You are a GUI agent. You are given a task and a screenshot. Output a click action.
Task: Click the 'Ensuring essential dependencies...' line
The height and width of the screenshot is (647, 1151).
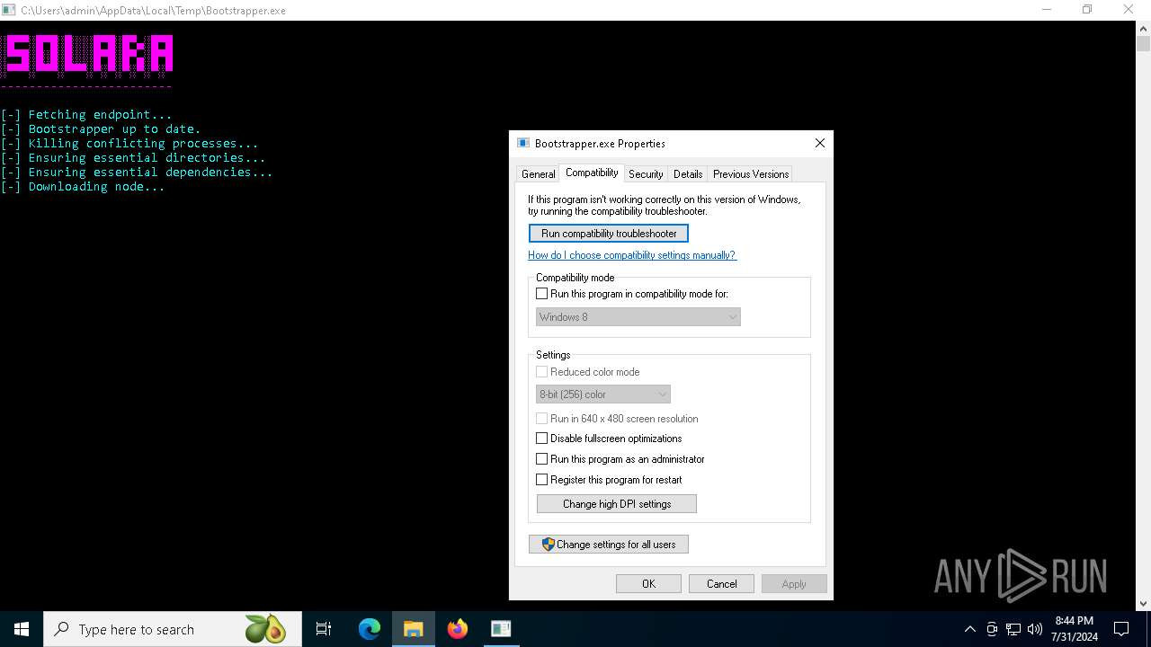coord(137,173)
